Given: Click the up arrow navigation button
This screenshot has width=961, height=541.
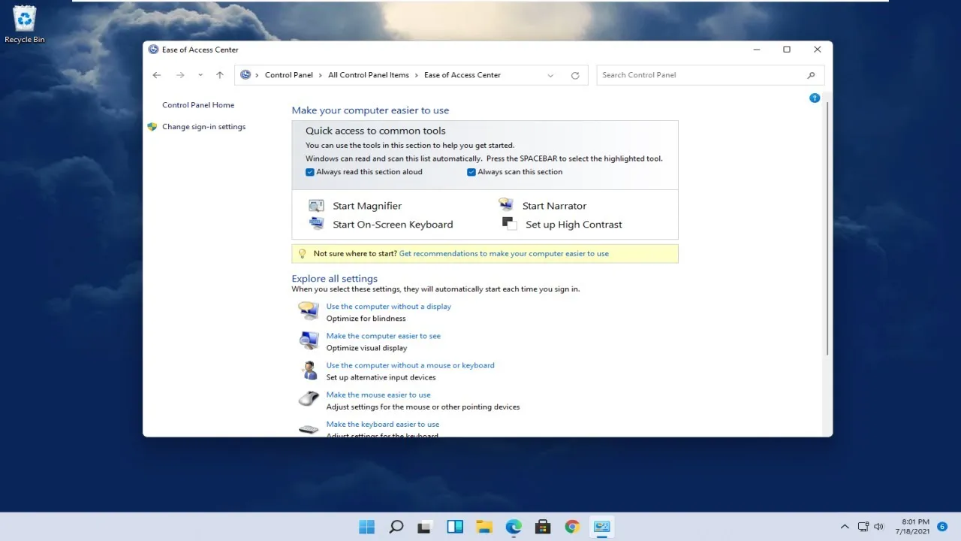Looking at the screenshot, I should [x=220, y=75].
